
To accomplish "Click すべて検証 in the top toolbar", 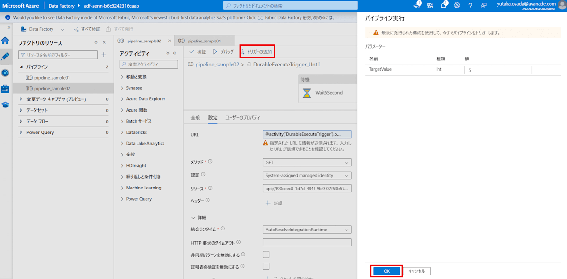I will tap(87, 29).
